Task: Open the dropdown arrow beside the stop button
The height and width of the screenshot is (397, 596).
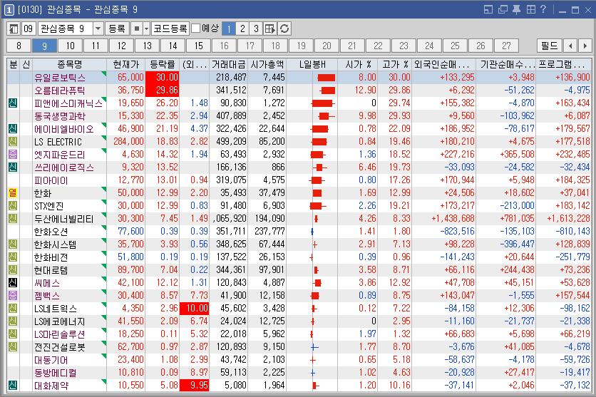Action: [146, 29]
